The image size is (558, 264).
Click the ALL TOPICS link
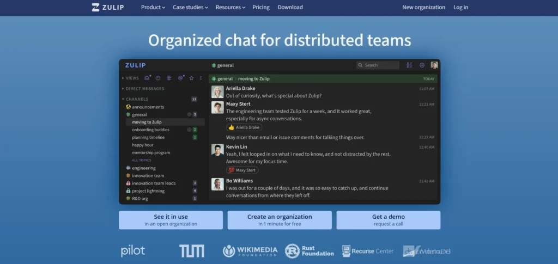(142, 160)
